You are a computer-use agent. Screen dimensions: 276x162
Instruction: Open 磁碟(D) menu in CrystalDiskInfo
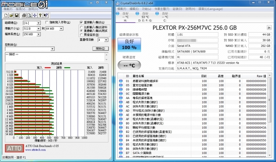[177, 9]
